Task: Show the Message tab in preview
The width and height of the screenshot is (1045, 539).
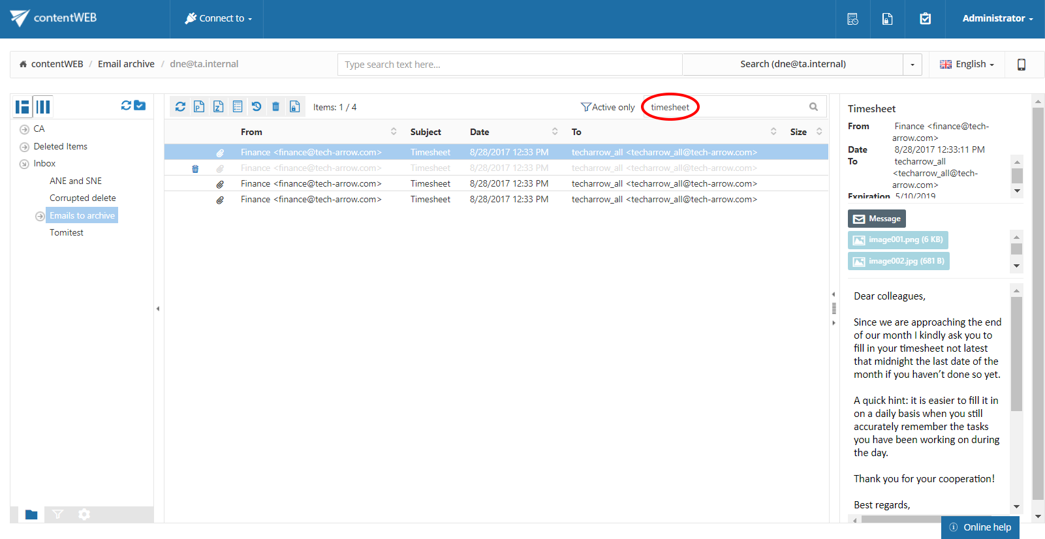Action: (877, 219)
